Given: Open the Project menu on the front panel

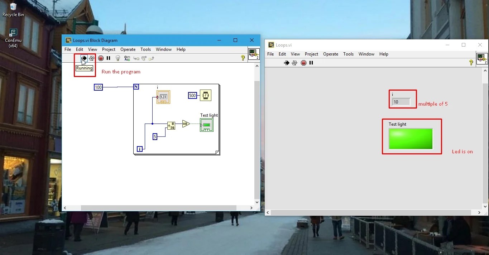Looking at the screenshot, I should [311, 54].
